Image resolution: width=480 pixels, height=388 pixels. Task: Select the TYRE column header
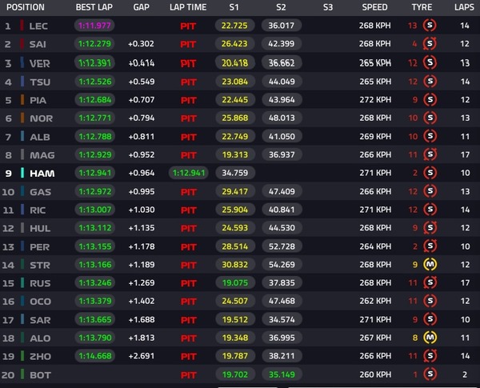click(422, 7)
